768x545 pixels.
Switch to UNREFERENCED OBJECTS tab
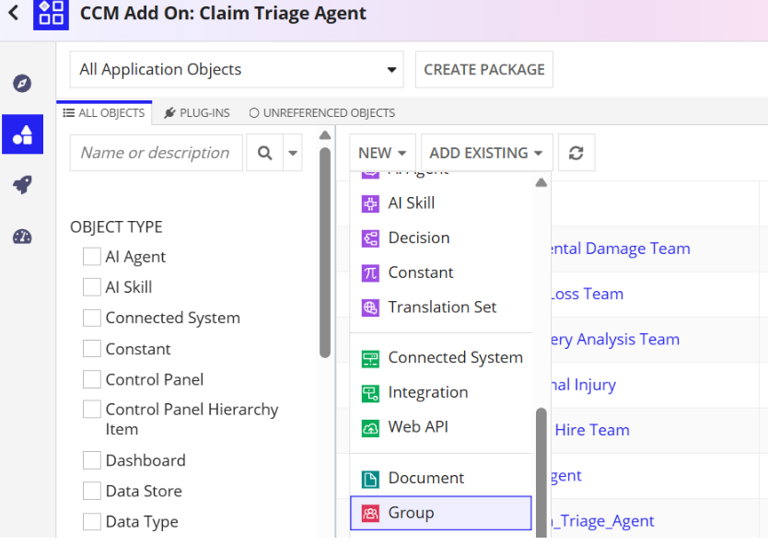tap(321, 113)
